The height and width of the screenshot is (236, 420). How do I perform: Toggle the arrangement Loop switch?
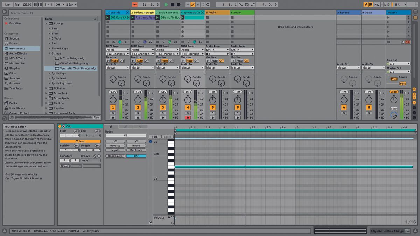point(247,5)
